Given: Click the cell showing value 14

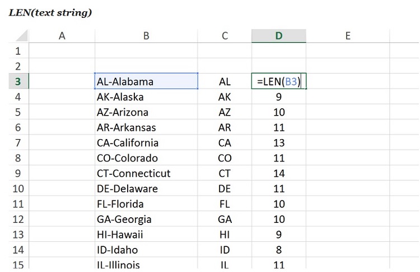Looking at the screenshot, I should point(279,174).
